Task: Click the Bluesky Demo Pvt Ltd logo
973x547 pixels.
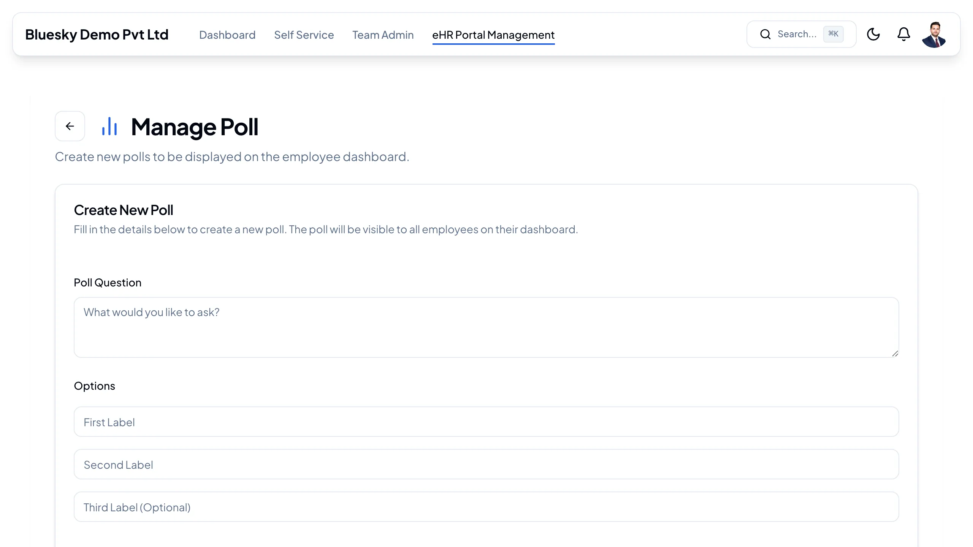Action: pyautogui.click(x=97, y=35)
